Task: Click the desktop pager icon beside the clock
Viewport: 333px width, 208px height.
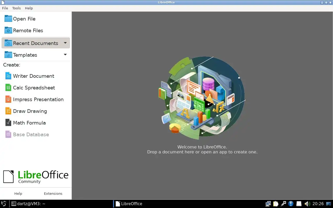Action: (x=329, y=204)
